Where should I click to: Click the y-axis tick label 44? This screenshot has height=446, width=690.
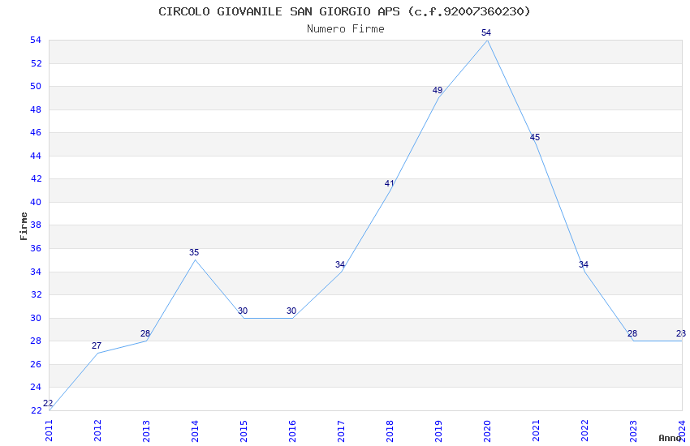coord(36,156)
